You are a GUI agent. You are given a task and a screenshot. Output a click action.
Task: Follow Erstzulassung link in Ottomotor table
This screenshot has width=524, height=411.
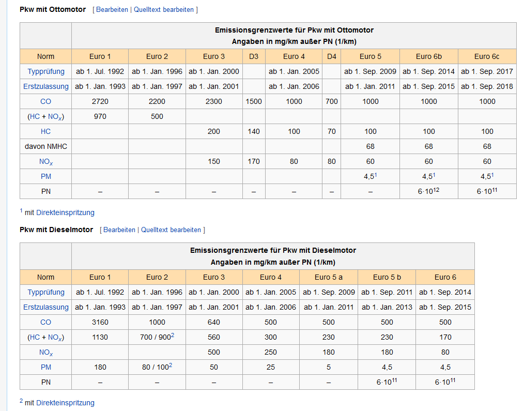coord(46,86)
